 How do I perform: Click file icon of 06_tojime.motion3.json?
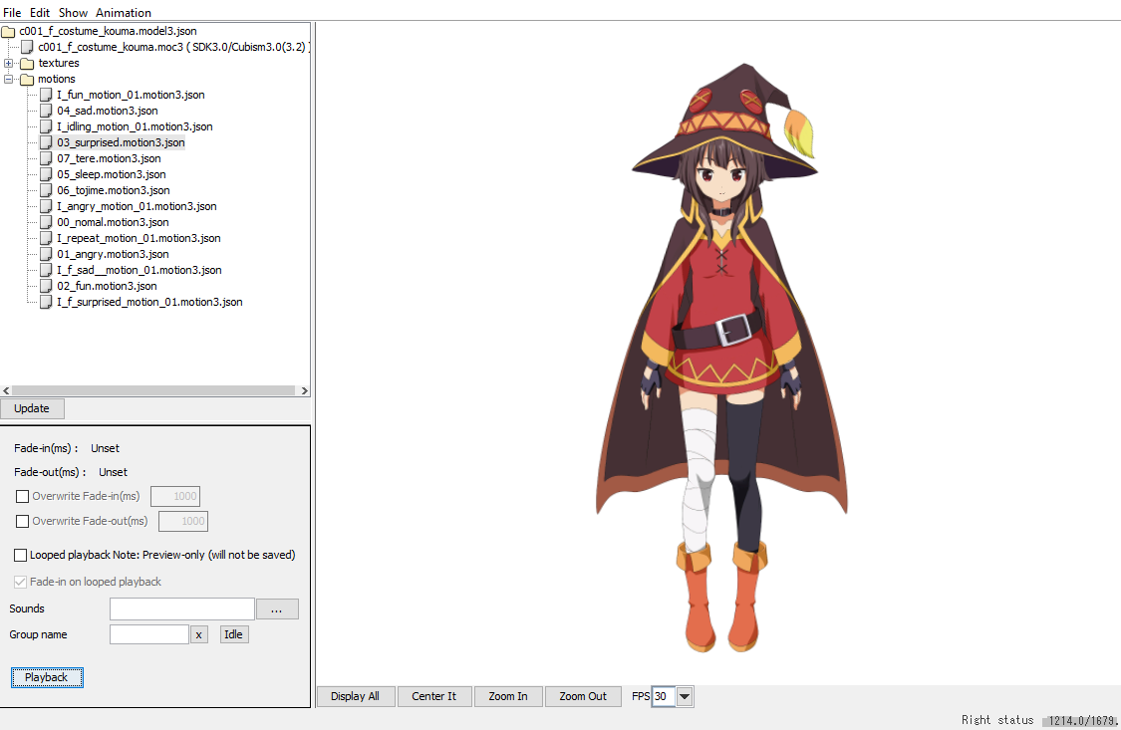click(x=47, y=190)
